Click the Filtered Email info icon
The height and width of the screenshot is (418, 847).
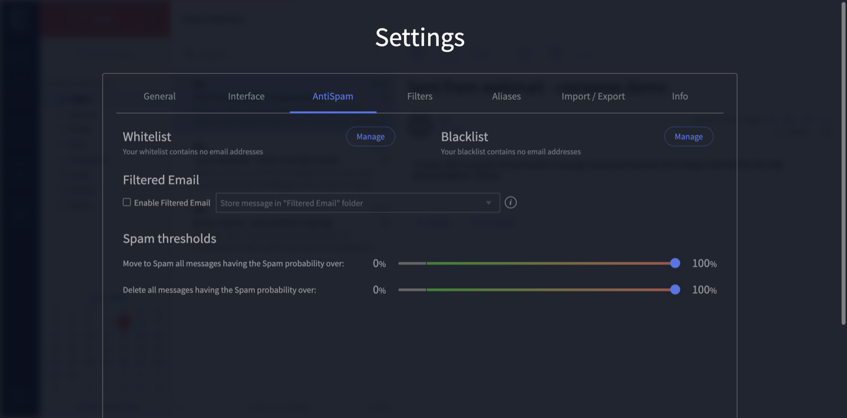511,203
